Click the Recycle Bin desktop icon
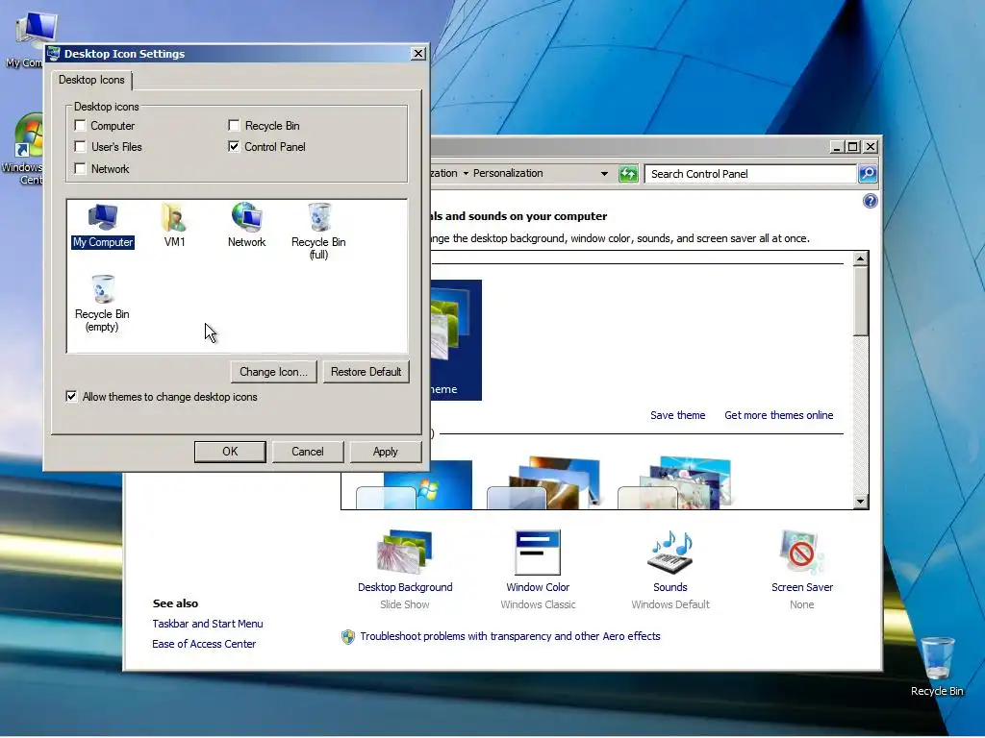Screen dimensions: 985x738 (937, 667)
